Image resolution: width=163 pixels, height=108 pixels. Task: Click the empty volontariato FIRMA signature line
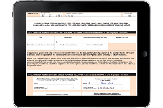(56, 83)
